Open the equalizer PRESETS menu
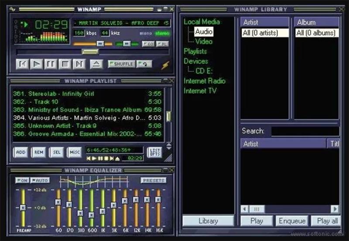The image size is (349, 241). (154, 180)
